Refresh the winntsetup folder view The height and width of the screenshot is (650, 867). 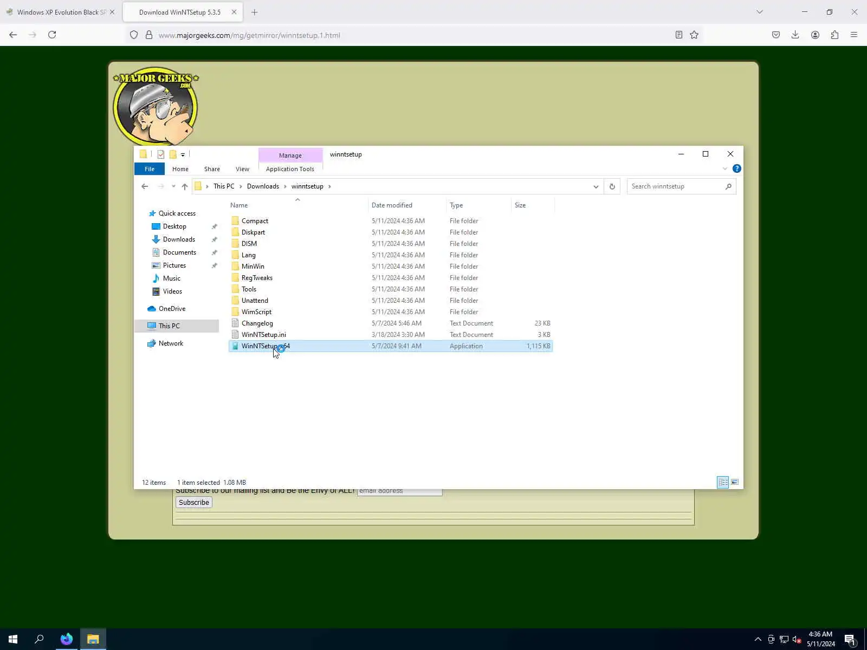click(612, 186)
